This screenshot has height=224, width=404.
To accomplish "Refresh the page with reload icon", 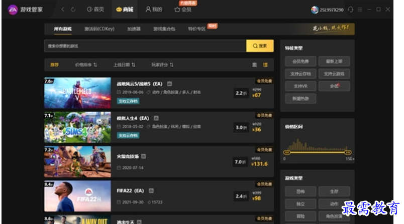I will 73,10.
